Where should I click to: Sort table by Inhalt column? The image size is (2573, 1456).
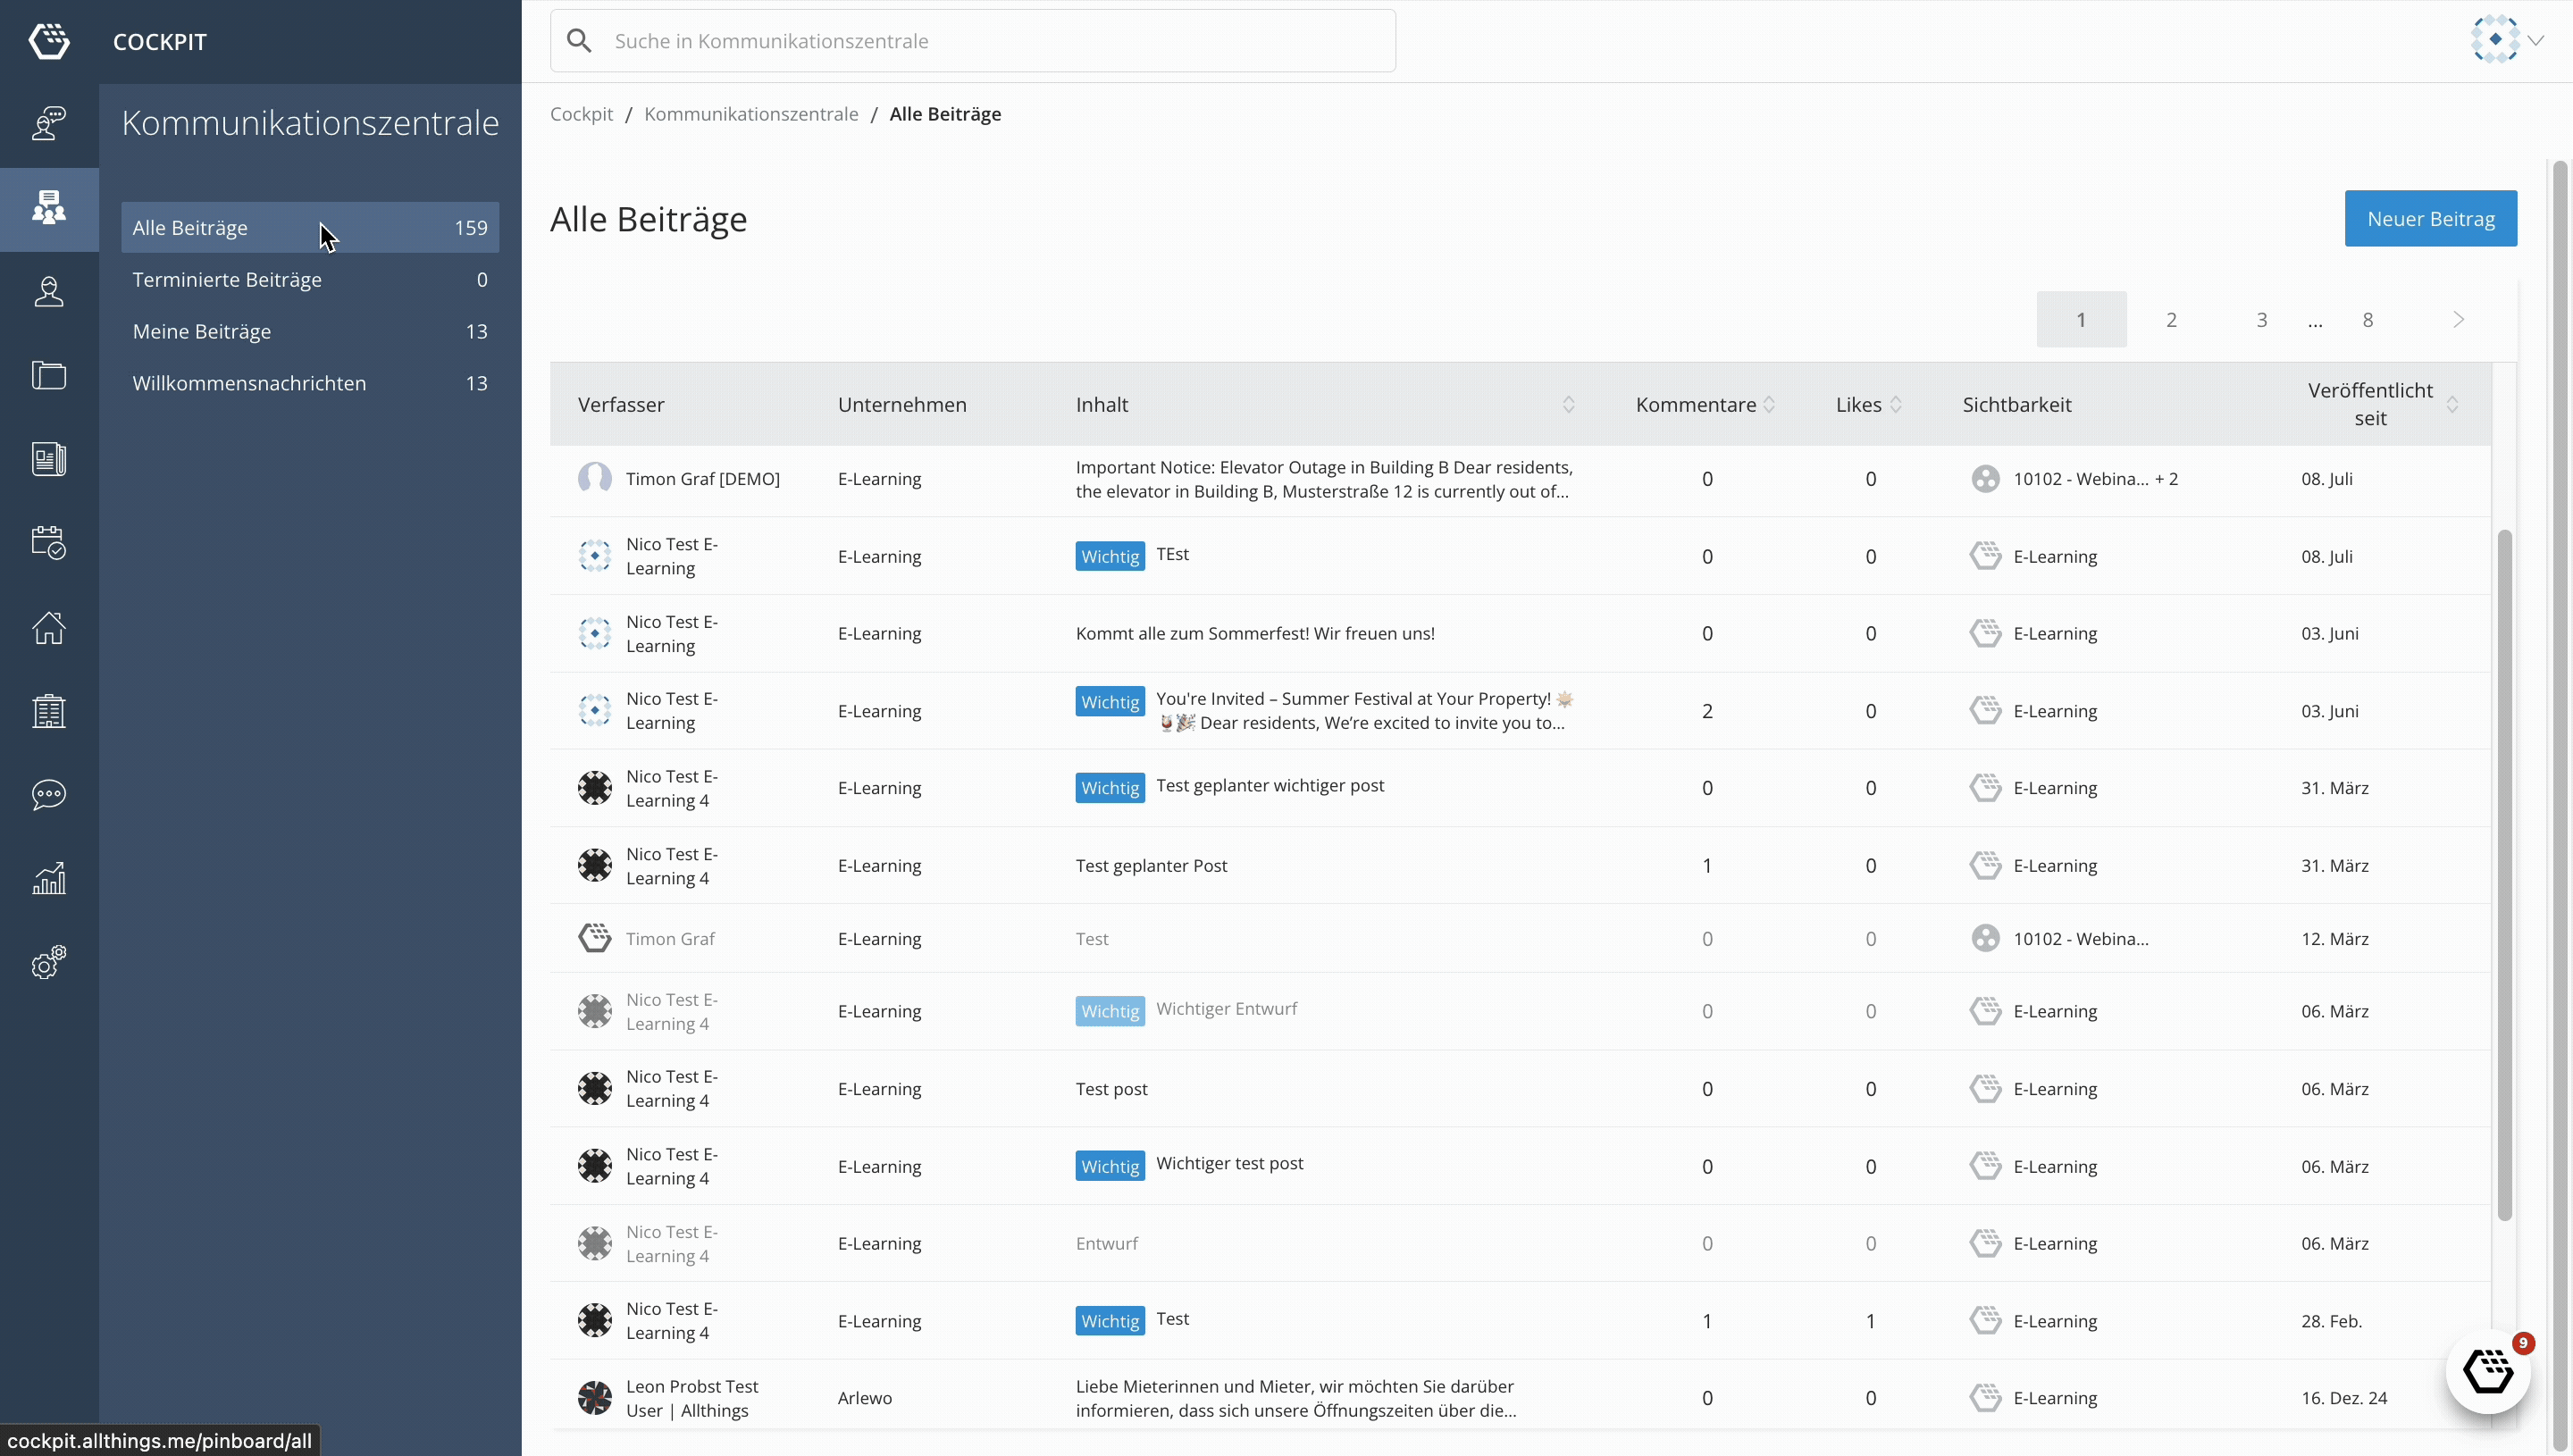[1568, 405]
